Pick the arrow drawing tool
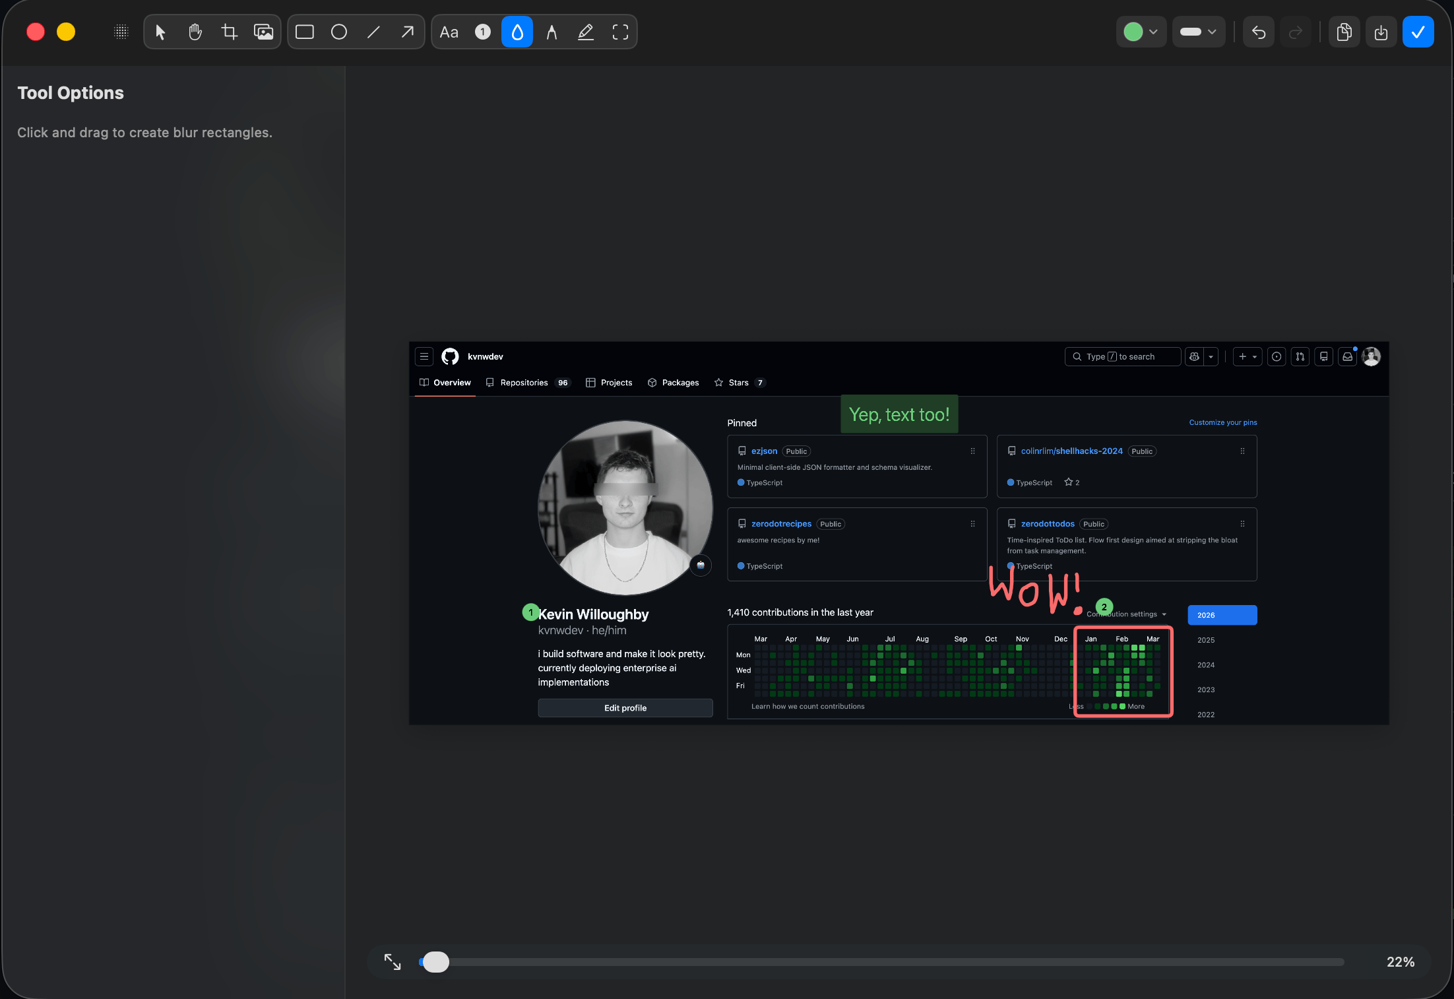The height and width of the screenshot is (999, 1454). 408,32
